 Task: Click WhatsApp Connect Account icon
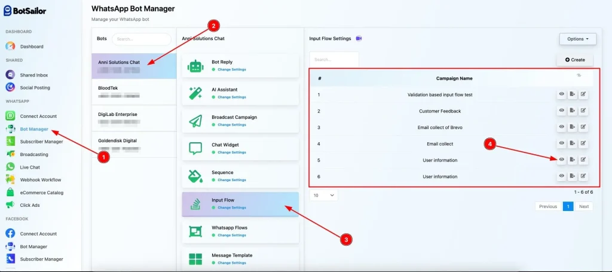(11, 116)
